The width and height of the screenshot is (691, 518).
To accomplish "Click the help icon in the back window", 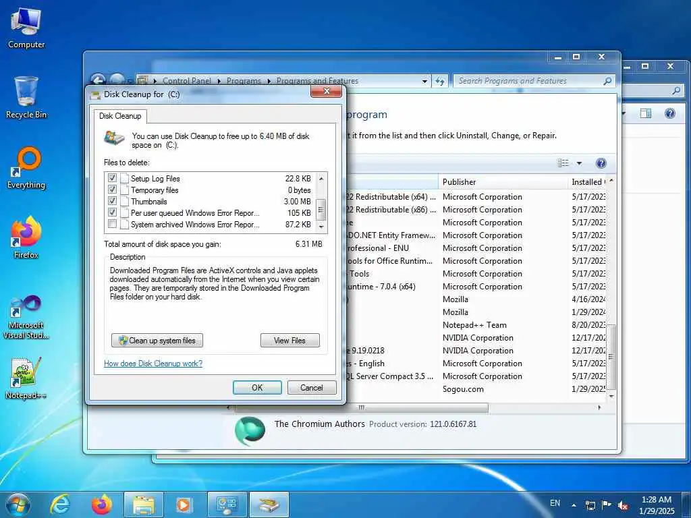I will (670, 113).
